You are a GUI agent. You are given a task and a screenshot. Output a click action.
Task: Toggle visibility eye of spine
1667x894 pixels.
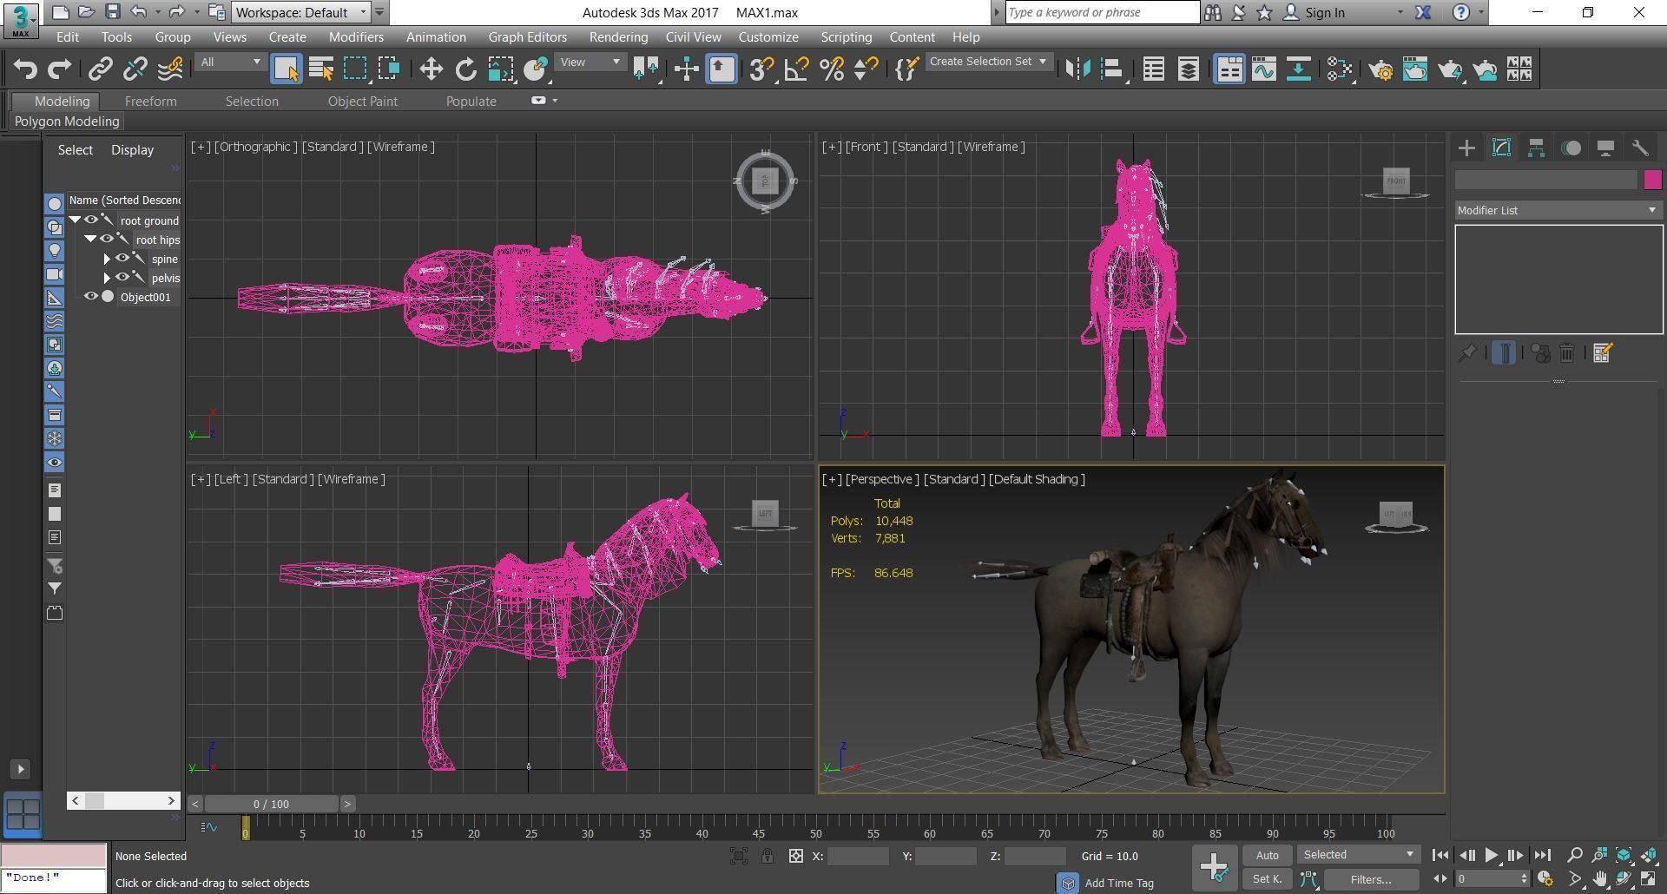click(122, 259)
